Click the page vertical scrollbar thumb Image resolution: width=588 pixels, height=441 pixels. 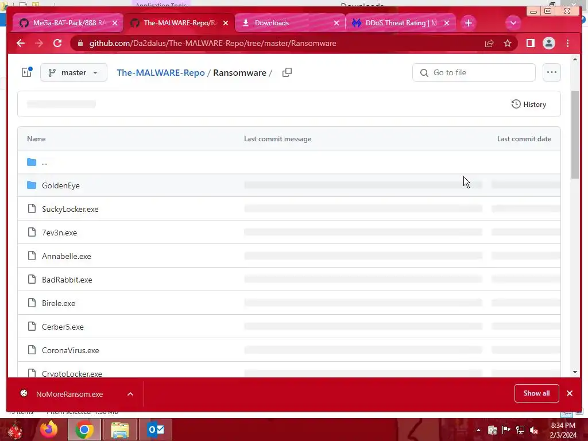[575, 134]
